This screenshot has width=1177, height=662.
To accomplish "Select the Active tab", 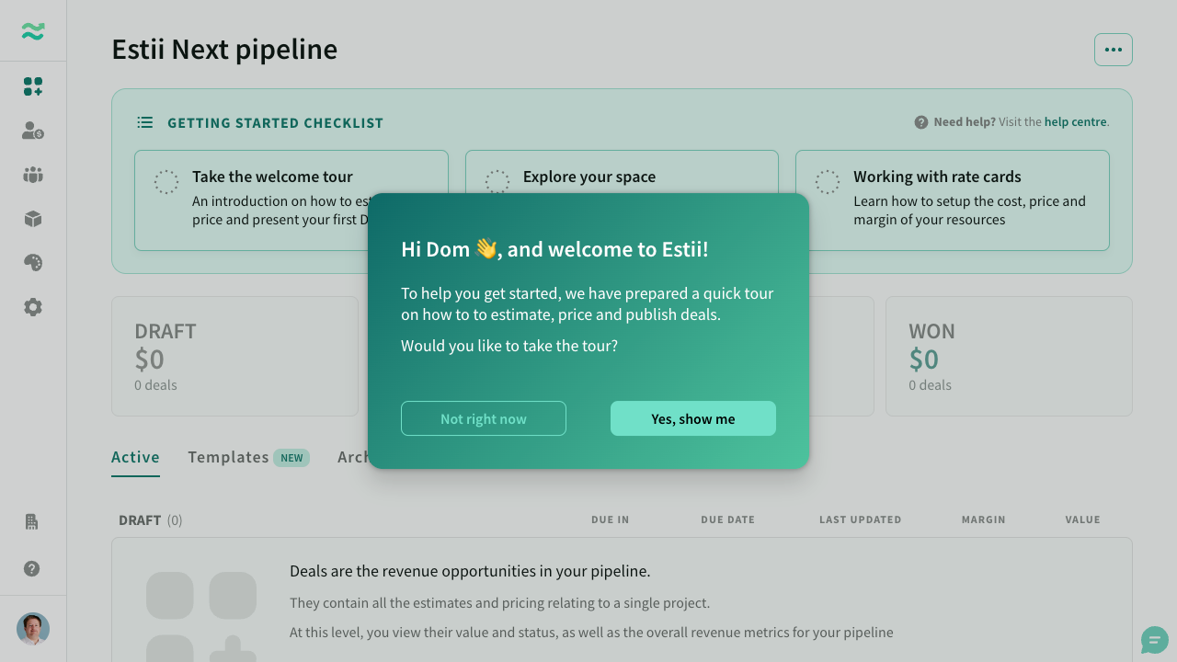I will pos(135,457).
